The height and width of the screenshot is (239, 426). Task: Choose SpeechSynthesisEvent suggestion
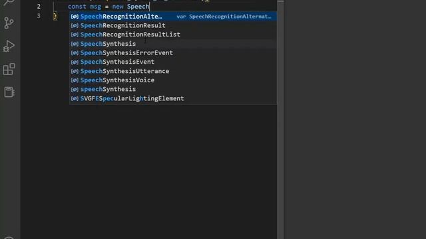pyautogui.click(x=173, y=62)
